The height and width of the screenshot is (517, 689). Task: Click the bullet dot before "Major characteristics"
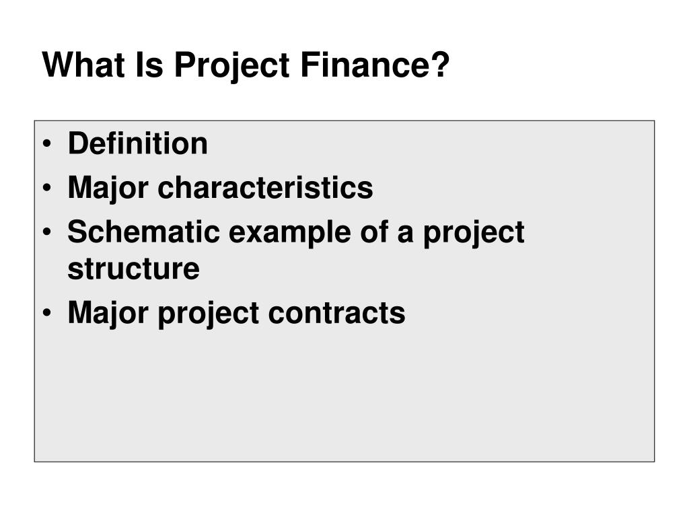click(x=47, y=188)
